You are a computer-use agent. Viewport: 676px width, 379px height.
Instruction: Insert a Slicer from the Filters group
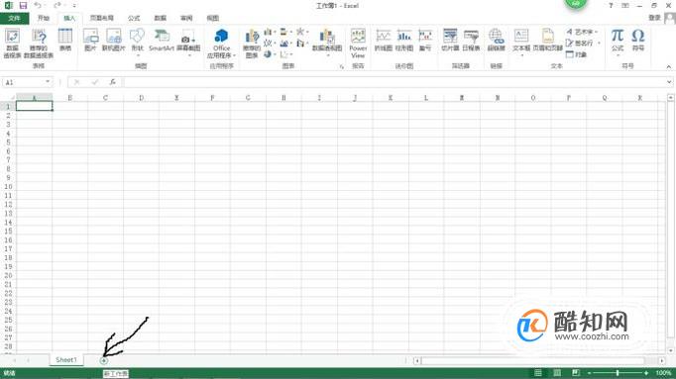[450, 40]
